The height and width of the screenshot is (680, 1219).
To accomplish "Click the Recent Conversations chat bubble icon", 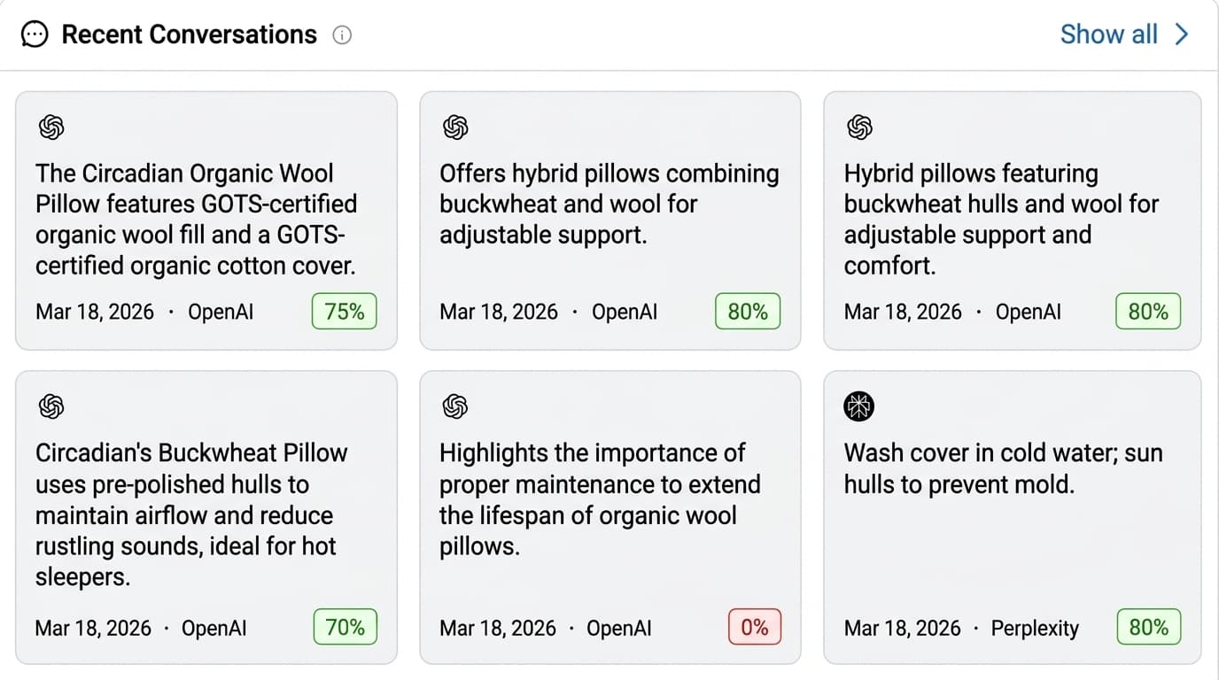I will (x=35, y=35).
